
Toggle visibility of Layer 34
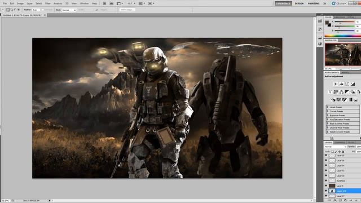click(326, 165)
